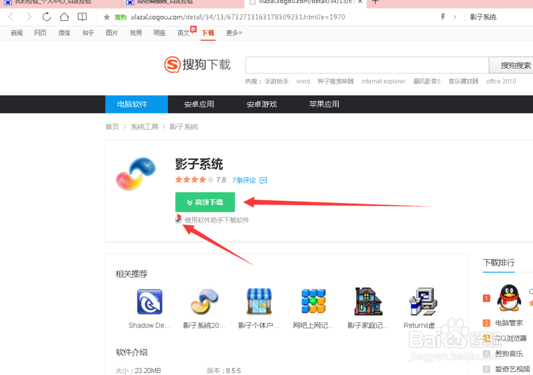Go back with the browser back arrow
The image size is (533, 375).
coord(11,17)
